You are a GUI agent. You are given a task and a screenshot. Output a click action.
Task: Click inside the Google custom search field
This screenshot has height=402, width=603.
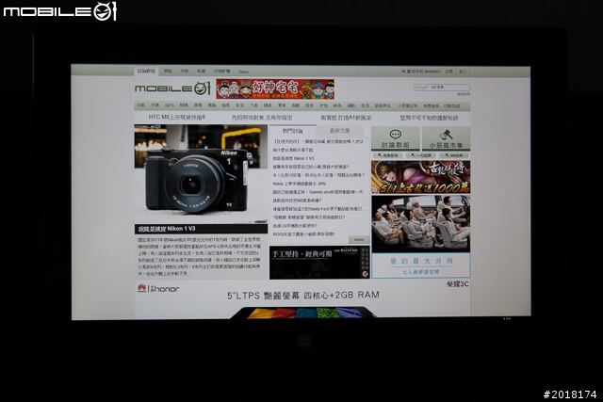tap(442, 88)
